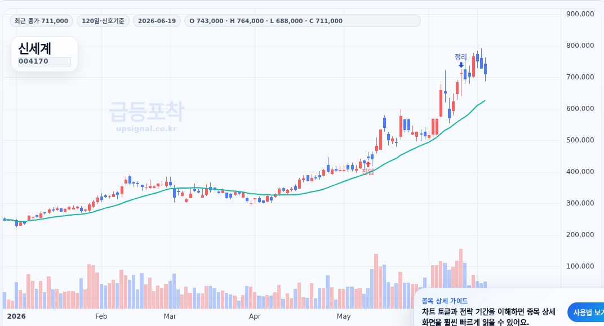Click the guide text about 차트 토글과 전략 기간
Screen dimensions: 604x326
[x=488, y=317]
